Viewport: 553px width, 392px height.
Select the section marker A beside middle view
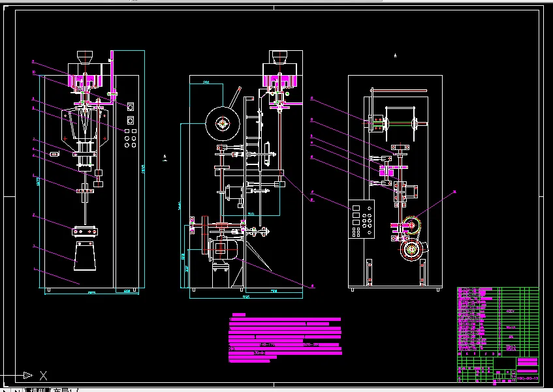pos(165,157)
